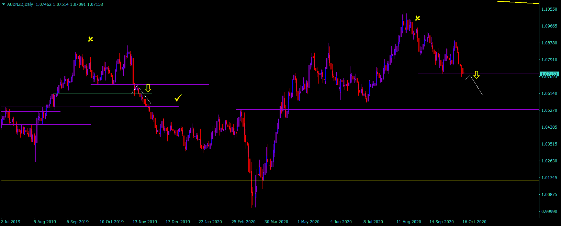Click price axis label 1.02630
Image resolution: width=561 pixels, height=226 pixels.
[x=549, y=161]
